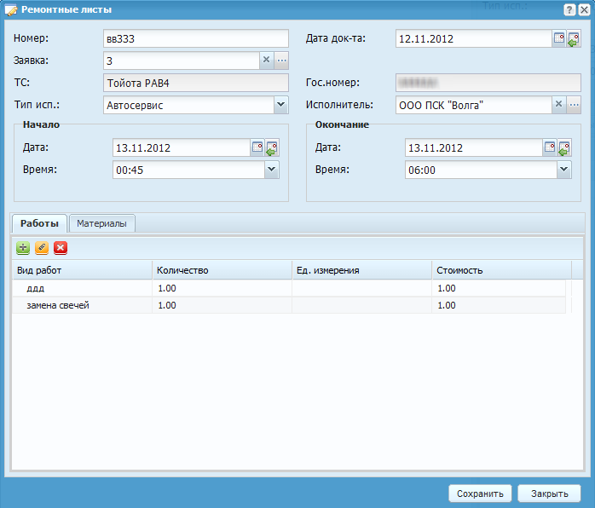Clear the Заявка field value

[266, 60]
